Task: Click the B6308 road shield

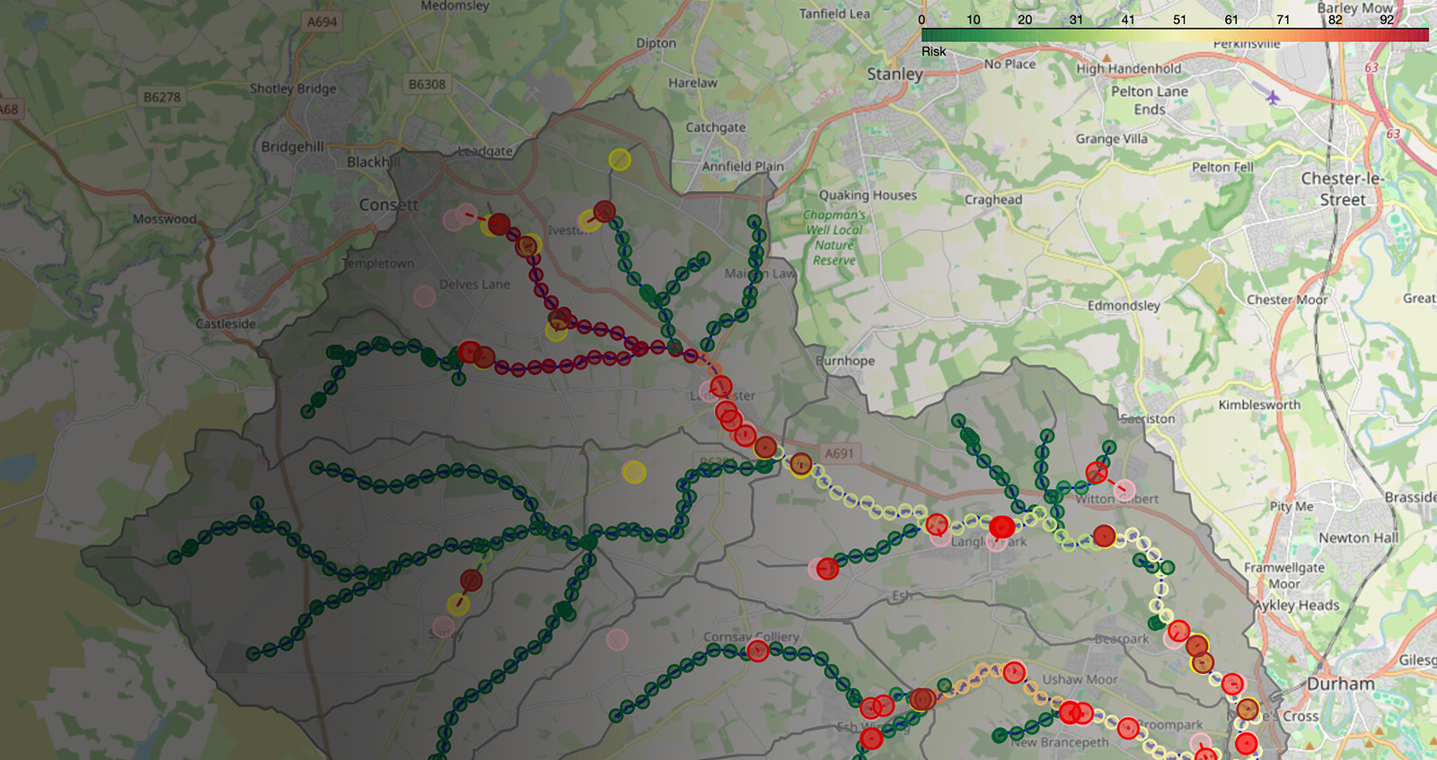Action: tap(427, 84)
